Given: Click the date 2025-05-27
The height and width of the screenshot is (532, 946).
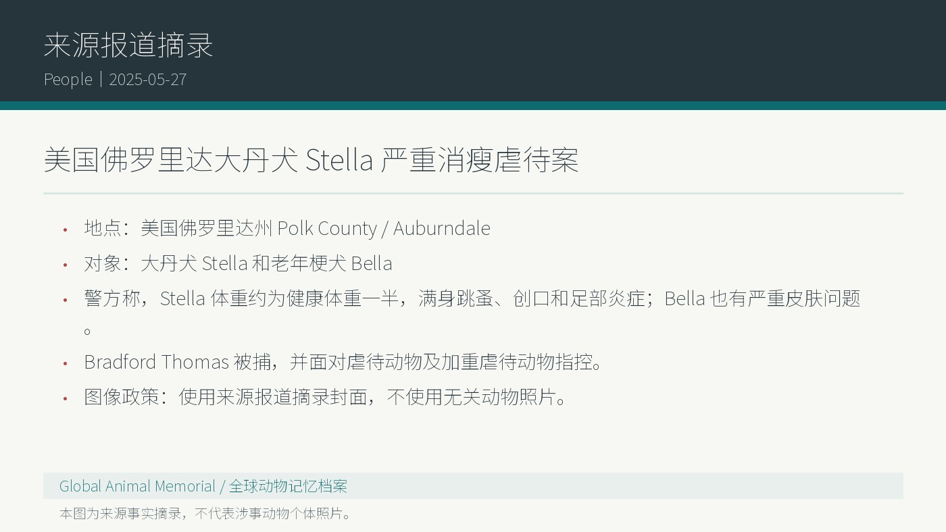Looking at the screenshot, I should click(x=147, y=80).
